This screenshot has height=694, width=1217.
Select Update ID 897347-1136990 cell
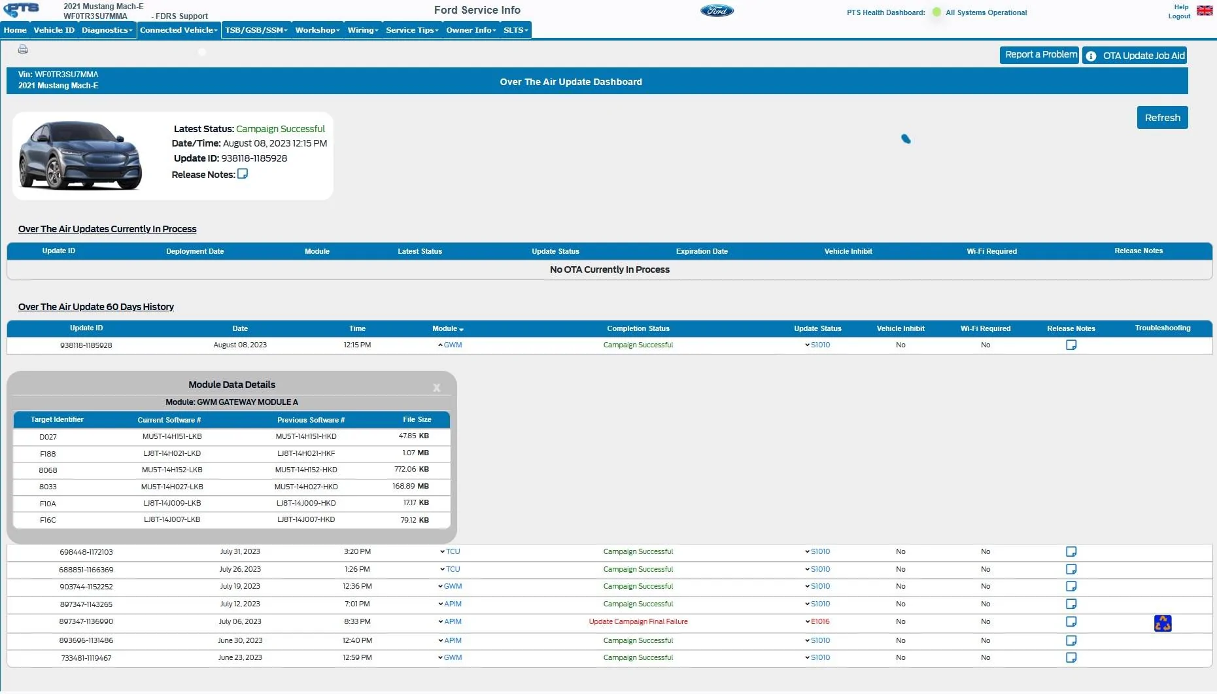click(86, 622)
